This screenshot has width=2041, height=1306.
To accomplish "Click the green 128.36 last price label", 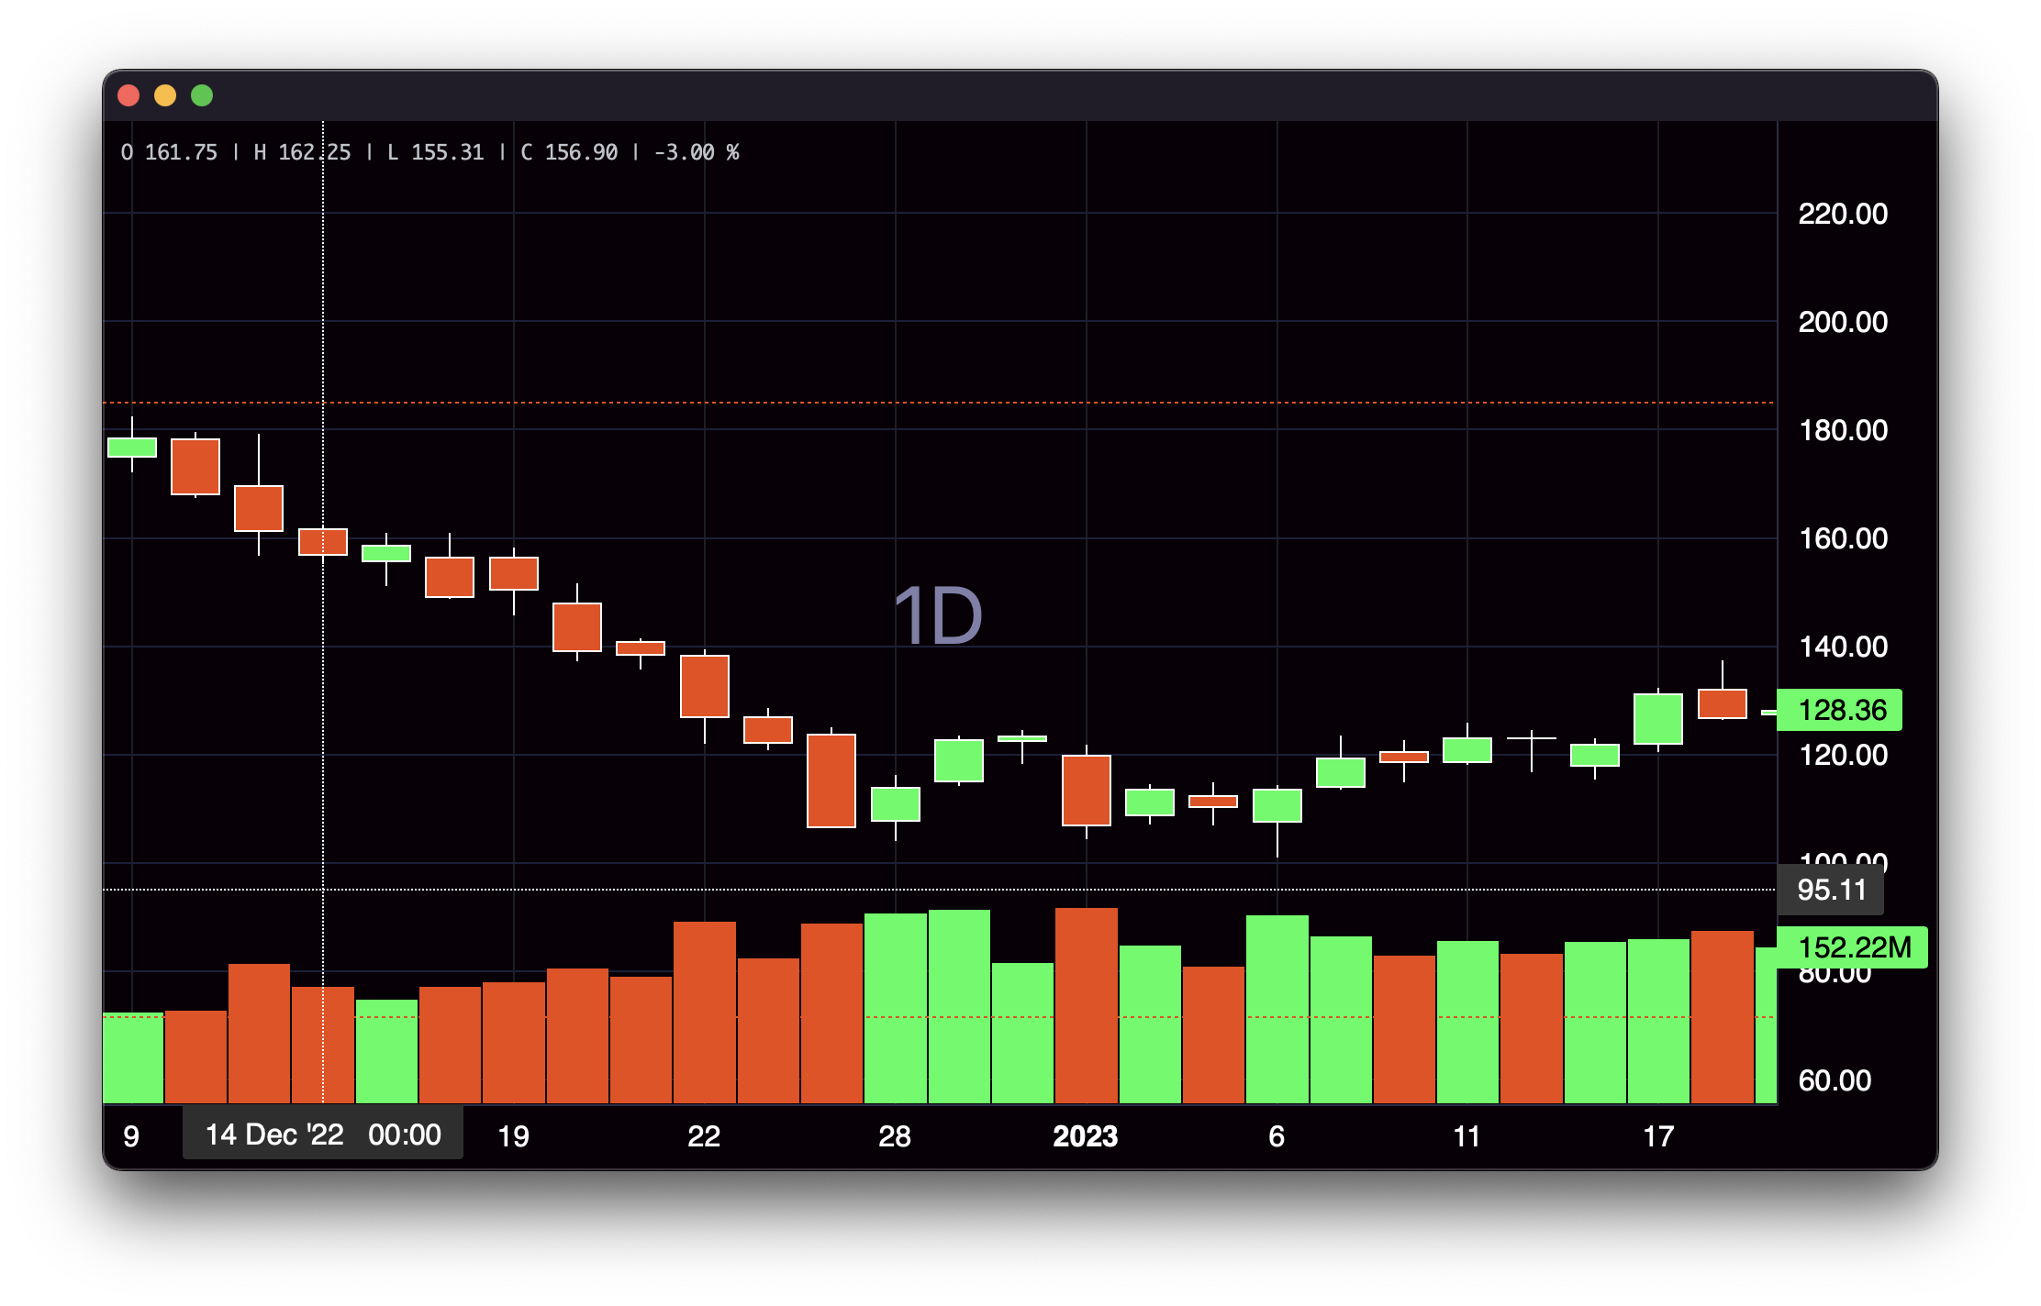I will pos(1839,710).
